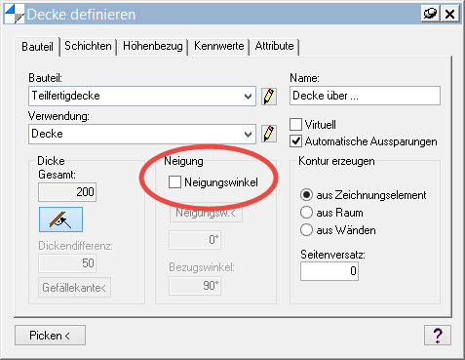This screenshot has width=465, height=360.
Task: Select the aus Raum radio option
Action: pos(306,213)
